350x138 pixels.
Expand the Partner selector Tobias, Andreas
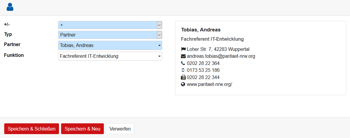pos(110,46)
